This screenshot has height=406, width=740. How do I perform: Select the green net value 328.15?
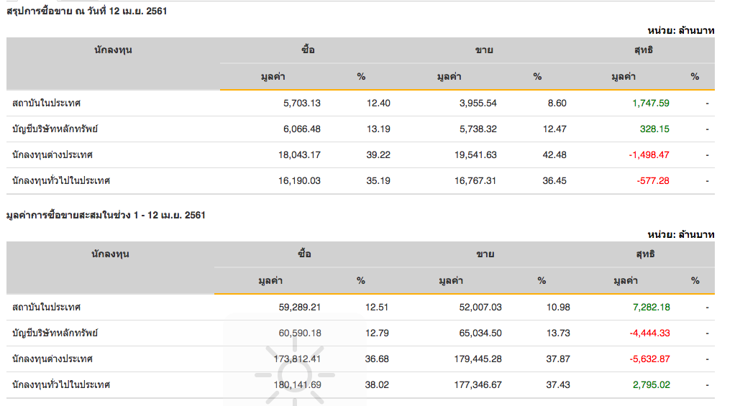click(654, 129)
